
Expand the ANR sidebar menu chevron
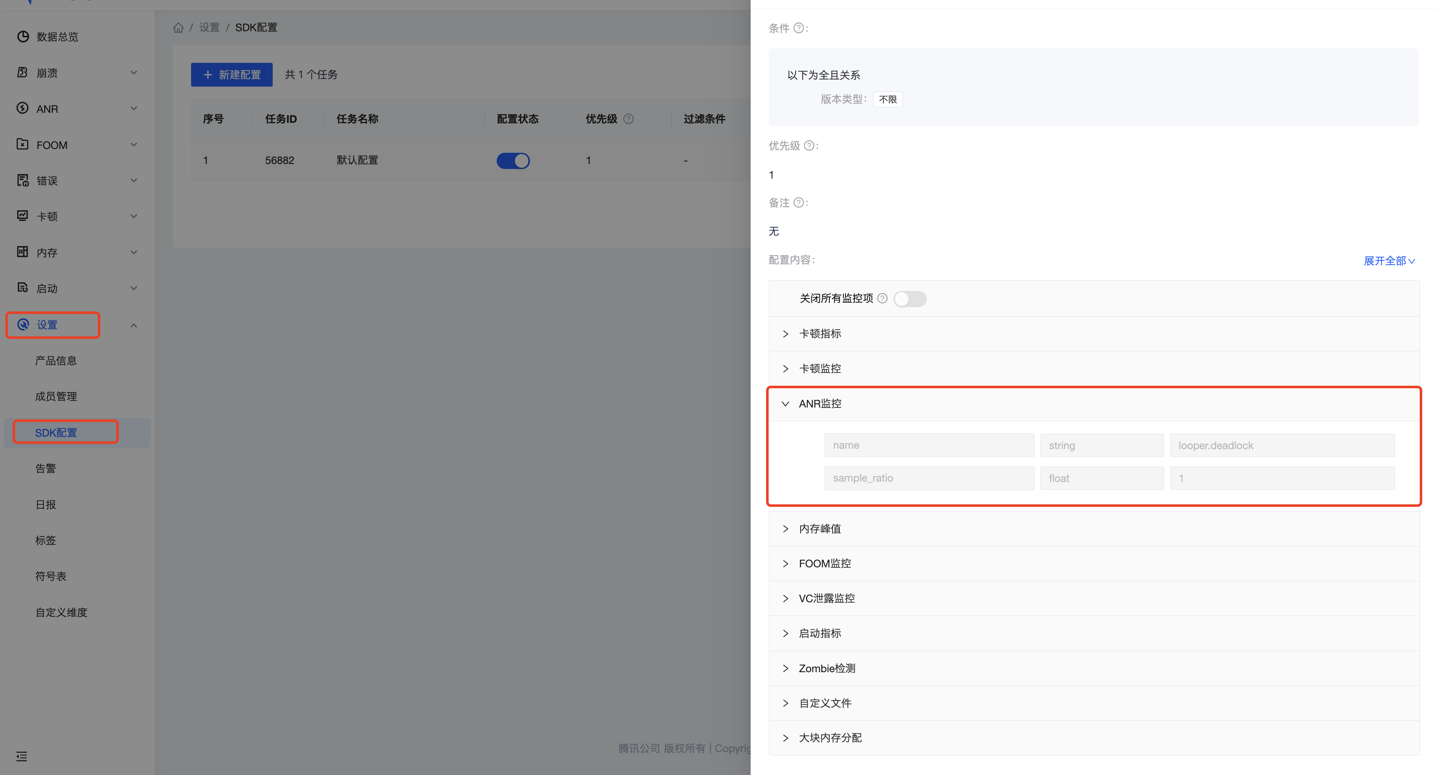[x=134, y=109]
